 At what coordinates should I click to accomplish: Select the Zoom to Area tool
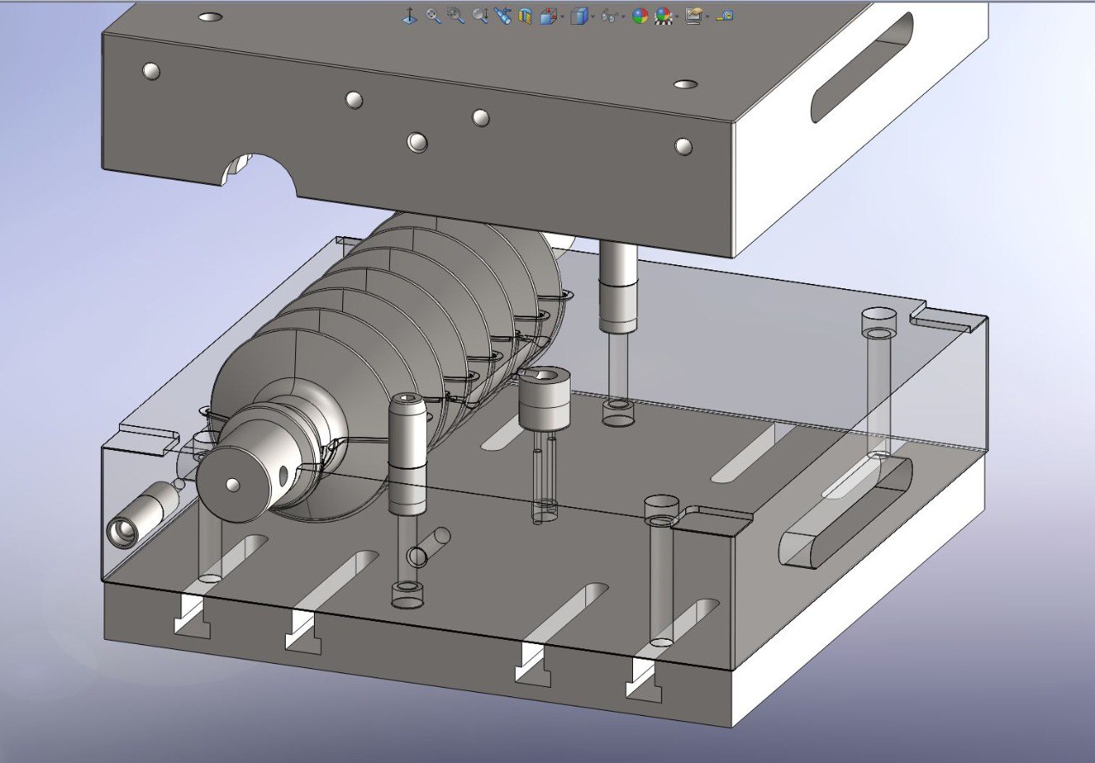(455, 15)
